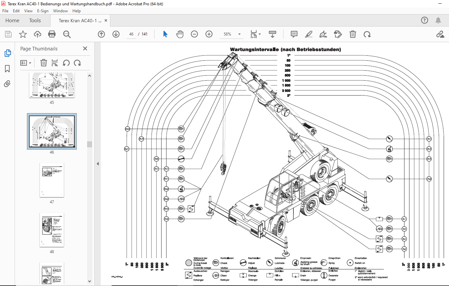The image size is (449, 286).
Task: Click the 24.9 callout circle
Action: tap(127, 128)
